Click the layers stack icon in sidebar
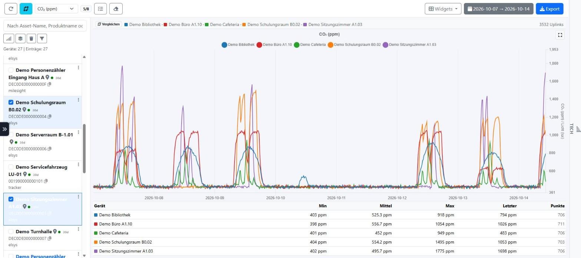The height and width of the screenshot is (258, 581). coord(20,38)
